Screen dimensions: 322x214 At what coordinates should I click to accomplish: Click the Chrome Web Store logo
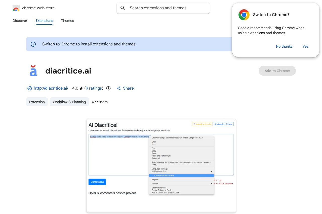(x=16, y=8)
